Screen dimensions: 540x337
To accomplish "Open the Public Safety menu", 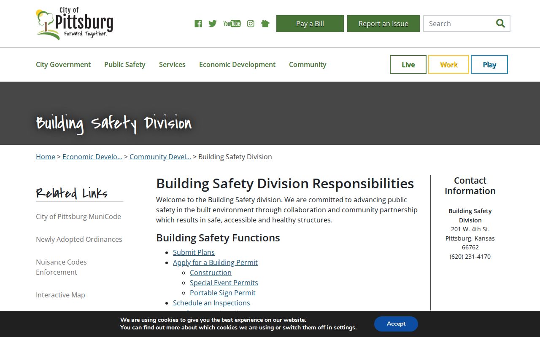I will pos(125,64).
